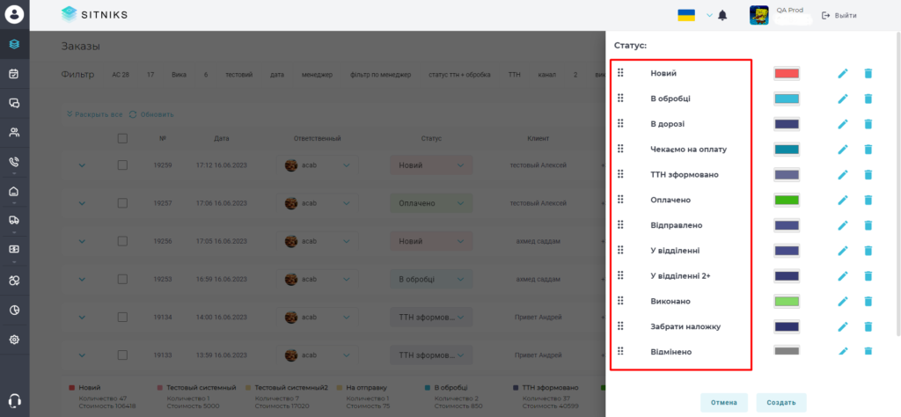Open В обробці status dropdown of order 19253
Image resolution: width=901 pixels, height=417 pixels.
(x=431, y=279)
